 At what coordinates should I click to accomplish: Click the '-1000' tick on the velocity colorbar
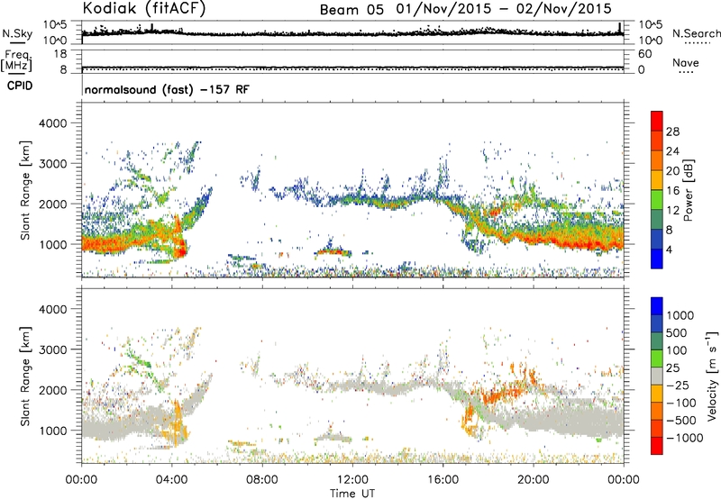pos(684,438)
